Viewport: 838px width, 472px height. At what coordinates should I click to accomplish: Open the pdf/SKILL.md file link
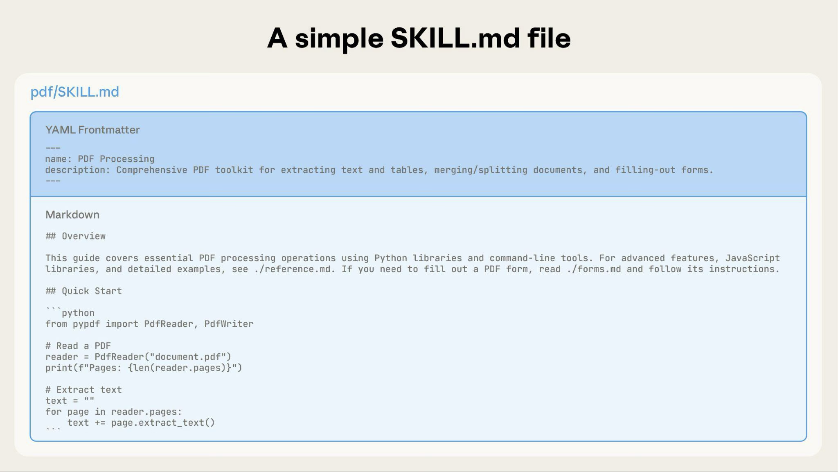coord(74,92)
